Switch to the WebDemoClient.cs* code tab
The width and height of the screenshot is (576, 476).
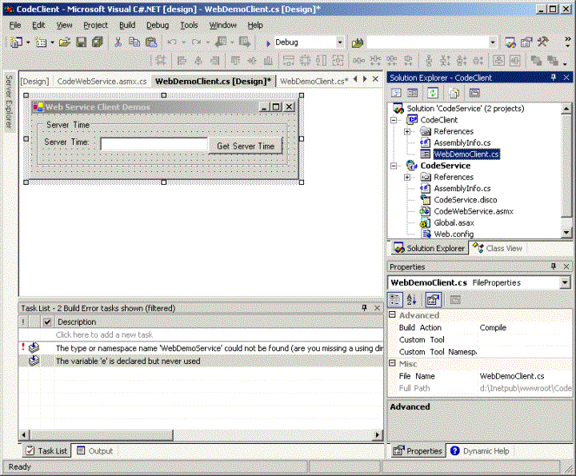click(x=314, y=82)
